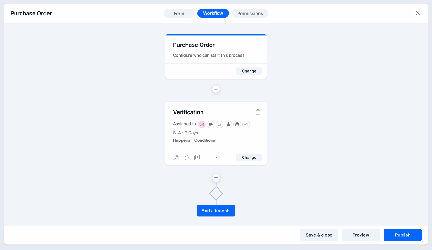Grab the dotted drag handle on Verification
This screenshot has height=250, width=432.
point(216,158)
